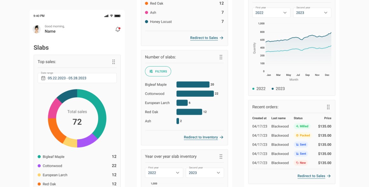
Task: Toggle the 2022 legend item under line chart
Action: (259, 89)
